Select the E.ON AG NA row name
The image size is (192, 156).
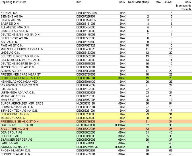click(x=9, y=13)
